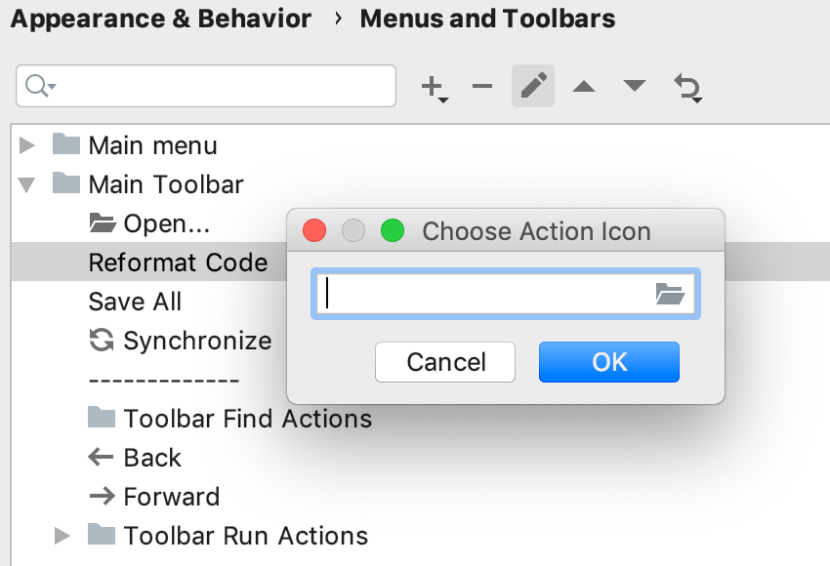
Task: Click the Move Up arrow icon
Action: point(583,86)
